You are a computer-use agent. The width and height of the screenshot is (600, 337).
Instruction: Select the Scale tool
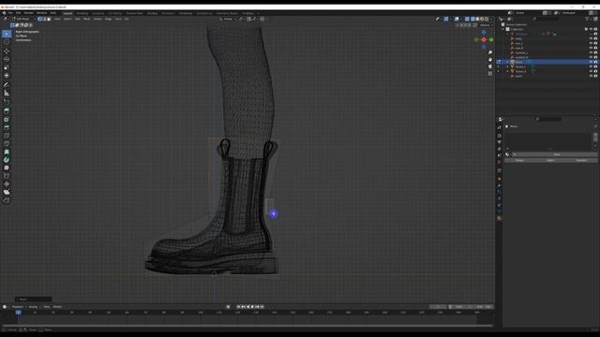point(7,67)
